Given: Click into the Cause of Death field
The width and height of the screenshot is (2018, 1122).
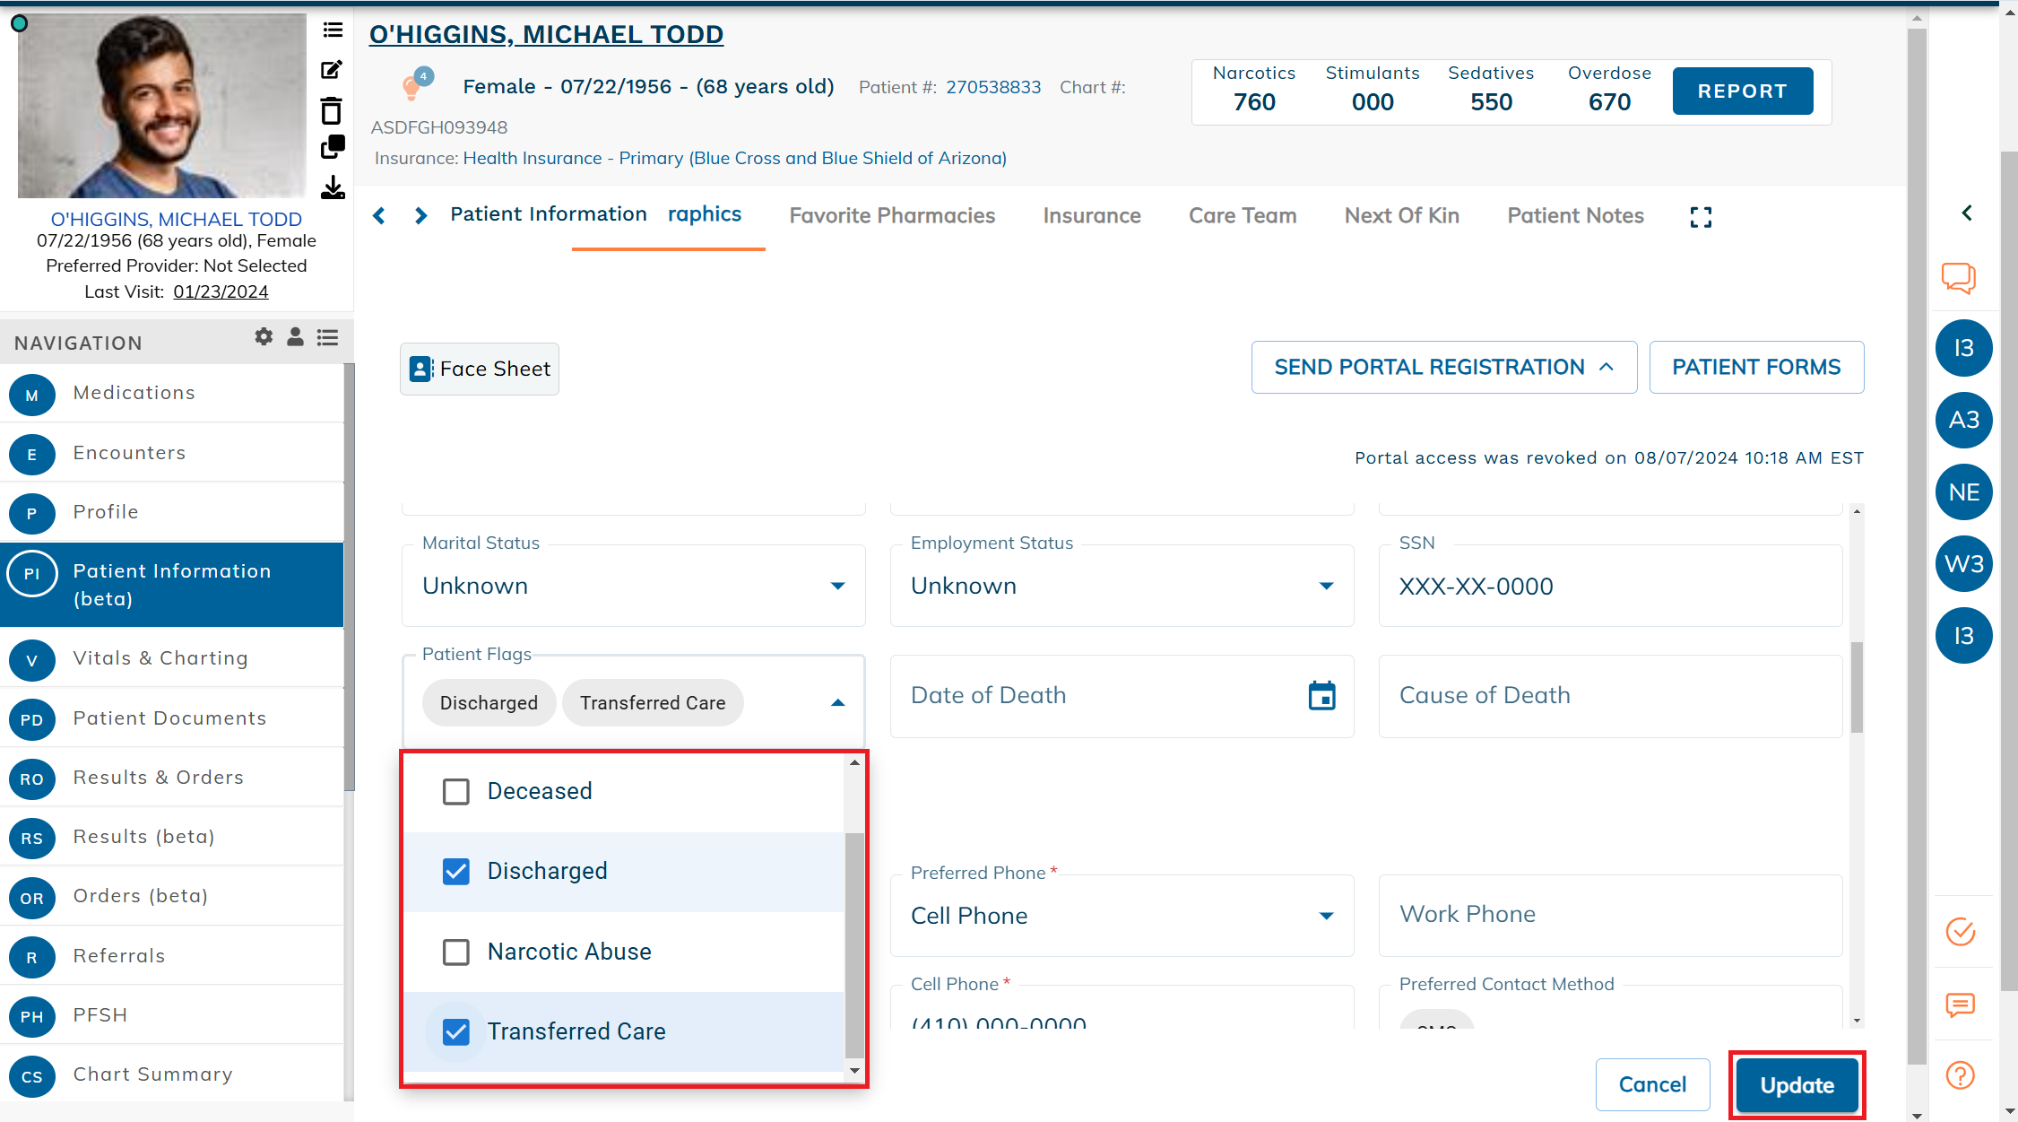Looking at the screenshot, I should 1609,696.
